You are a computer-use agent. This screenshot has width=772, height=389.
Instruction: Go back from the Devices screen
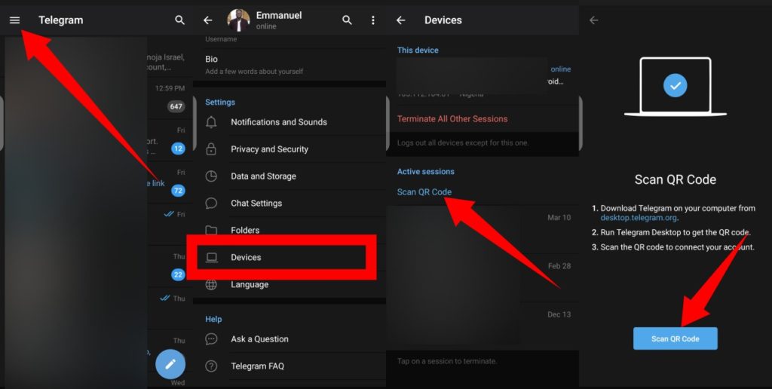point(401,20)
